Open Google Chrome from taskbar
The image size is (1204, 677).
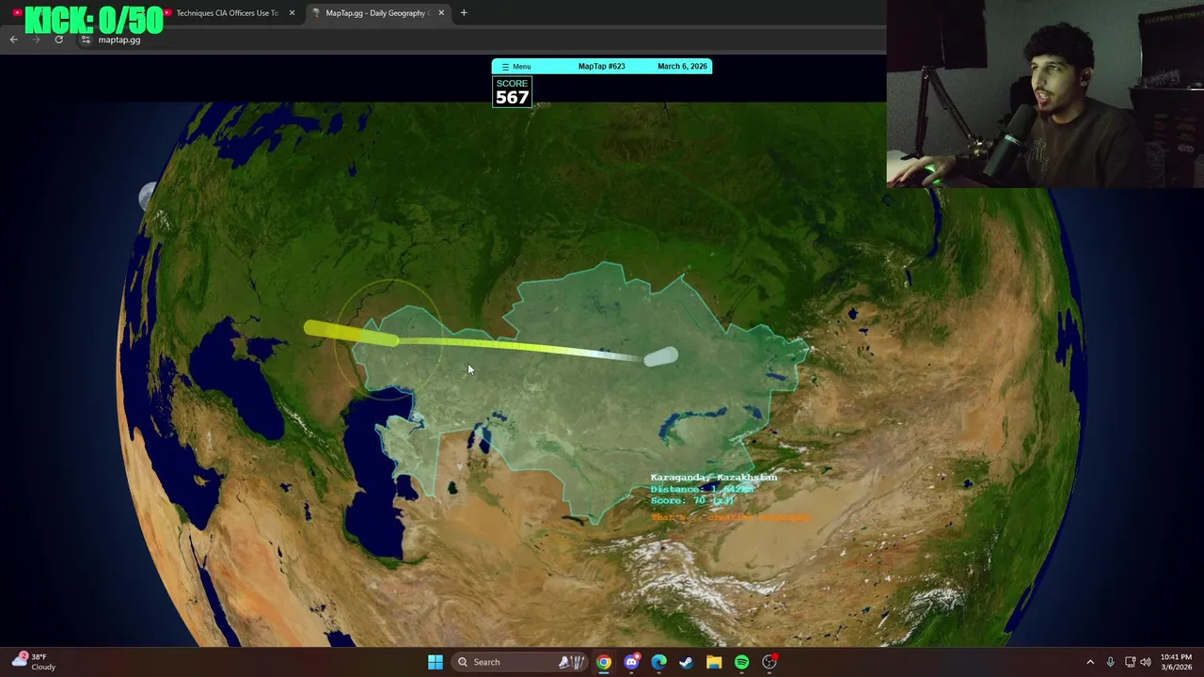[604, 662]
